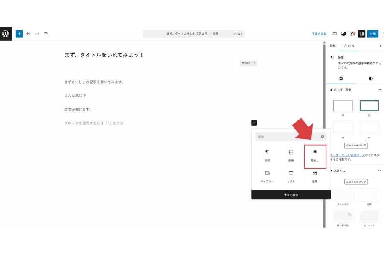
Task: Select border preset 02
Action: 369,105
